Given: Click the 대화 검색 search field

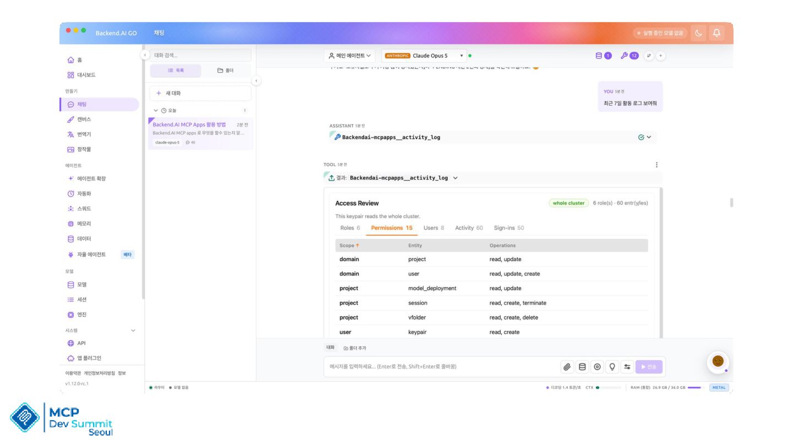Looking at the screenshot, I should coord(200,55).
